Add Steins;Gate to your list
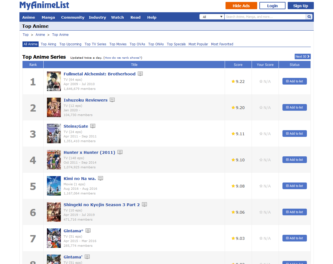Screen dimensions: 333x264 (295, 134)
